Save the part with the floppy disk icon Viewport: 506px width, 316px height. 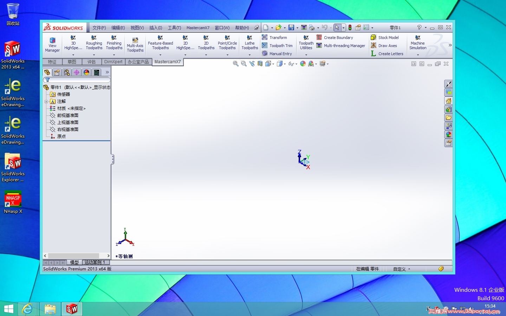click(x=291, y=27)
